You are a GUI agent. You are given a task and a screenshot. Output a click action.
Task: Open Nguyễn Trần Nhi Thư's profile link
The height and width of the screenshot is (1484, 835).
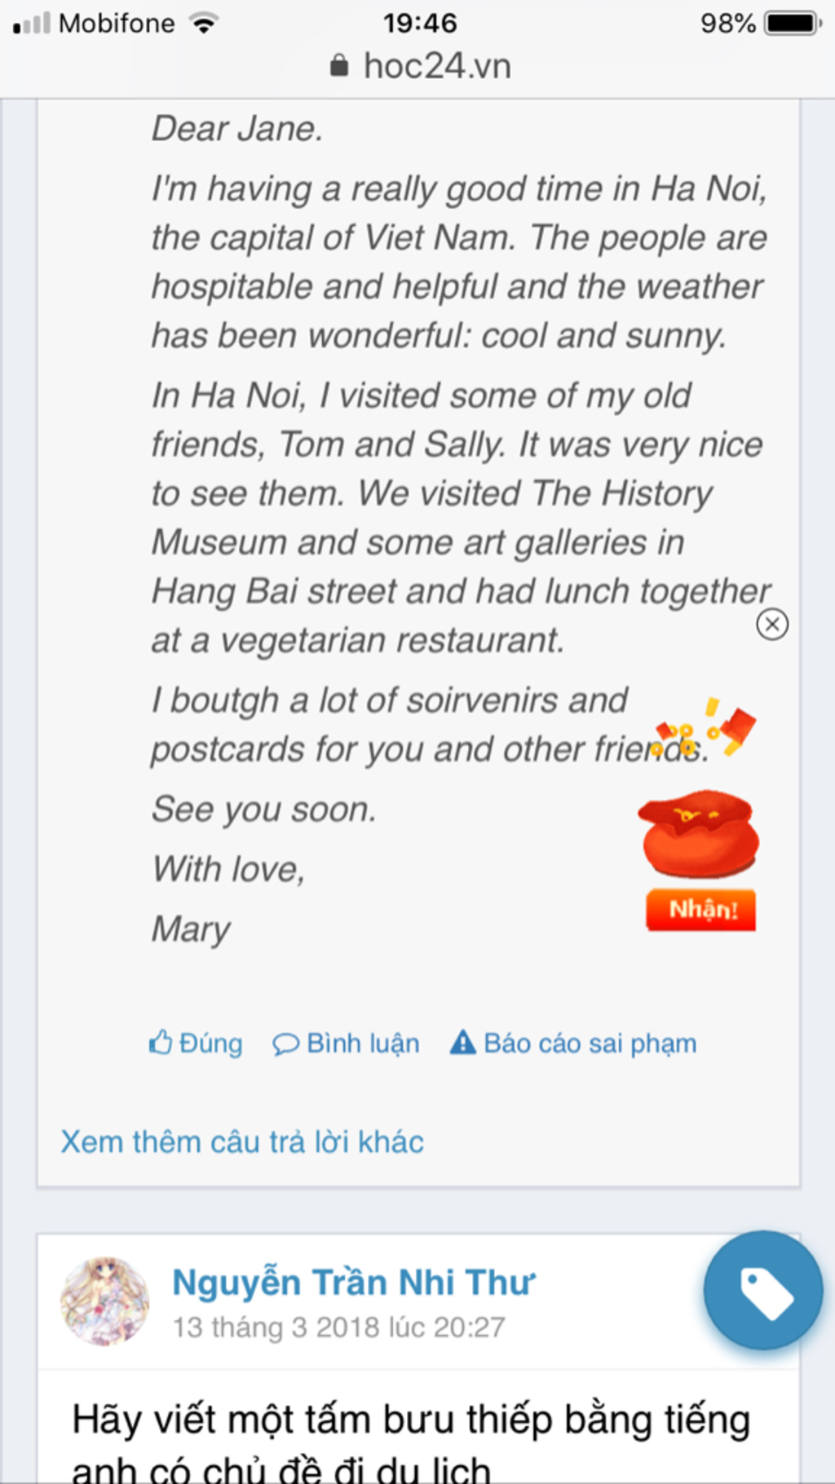pos(353,1282)
